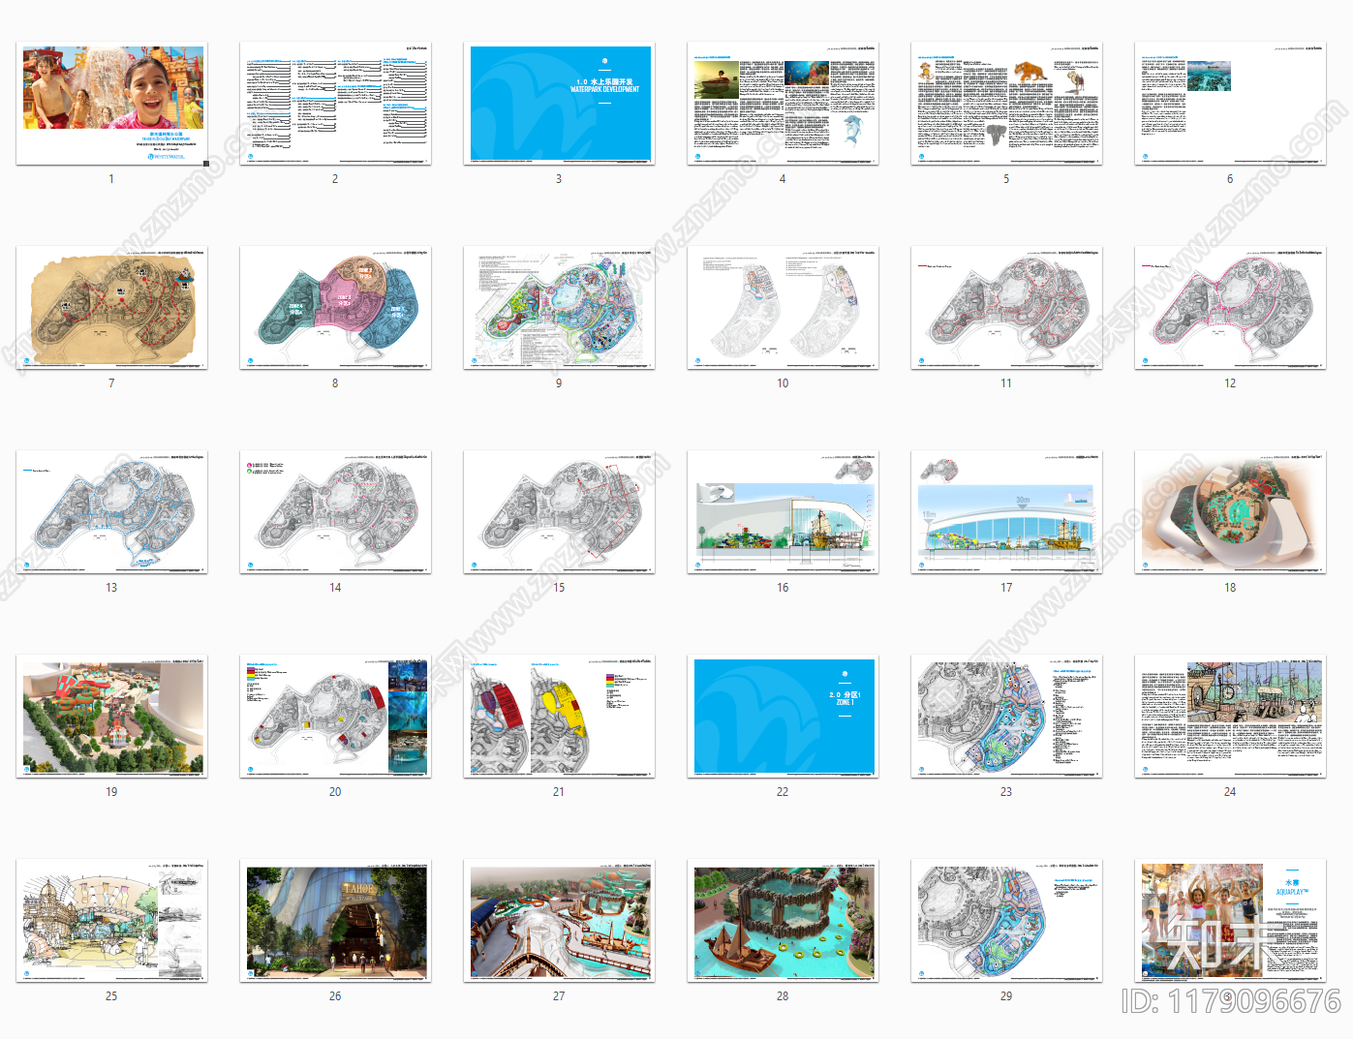Open page 27 water slide rendering thumbnail
Screen dimensions: 1353x1039
point(559,921)
